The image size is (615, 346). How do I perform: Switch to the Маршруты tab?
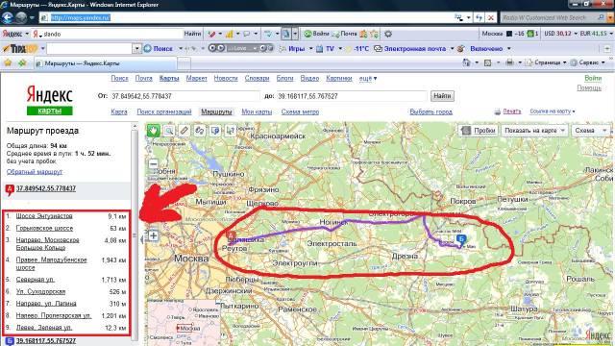tap(216, 111)
